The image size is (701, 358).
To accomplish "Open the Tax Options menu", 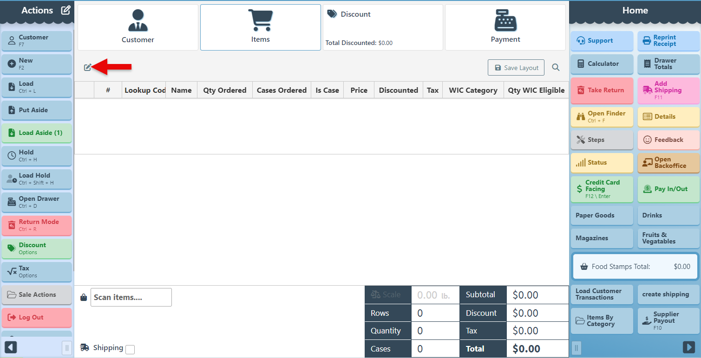I will pyautogui.click(x=37, y=272).
